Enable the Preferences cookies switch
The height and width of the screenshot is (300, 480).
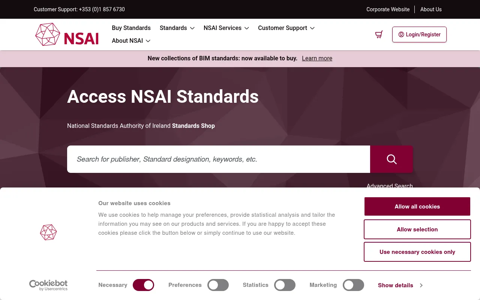(218, 285)
